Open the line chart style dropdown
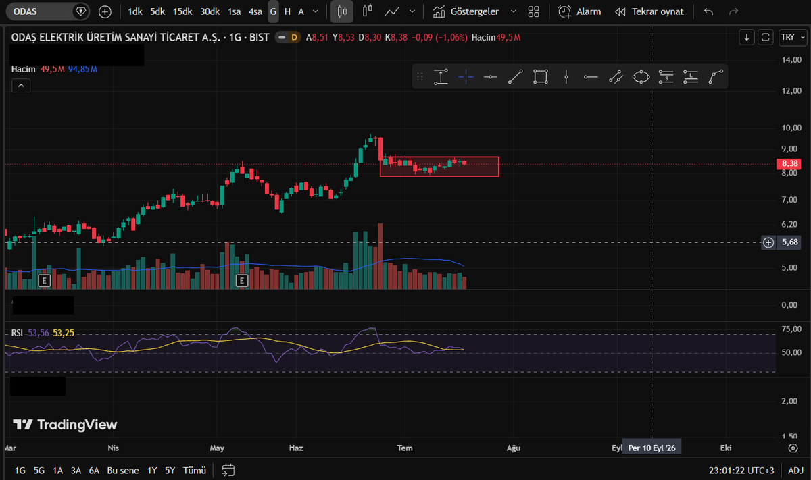This screenshot has width=811, height=480. point(412,11)
